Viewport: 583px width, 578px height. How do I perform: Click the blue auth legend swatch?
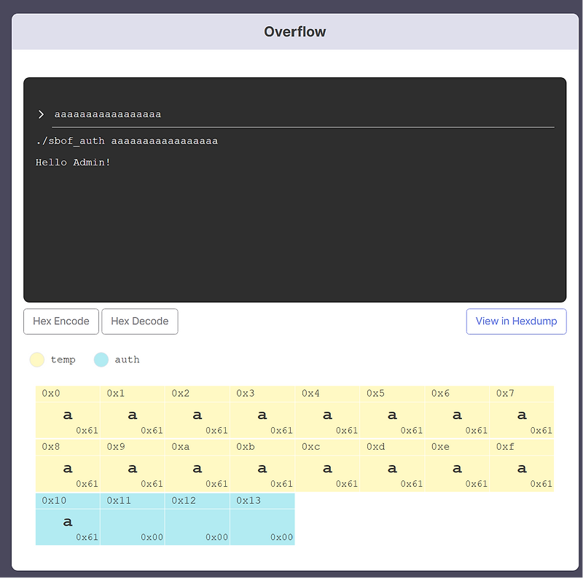click(101, 359)
